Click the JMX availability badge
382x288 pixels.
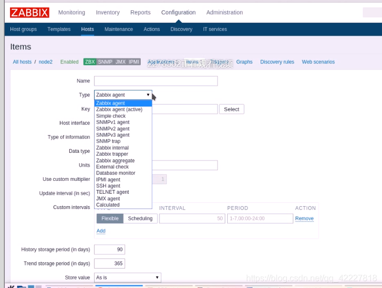coord(120,62)
